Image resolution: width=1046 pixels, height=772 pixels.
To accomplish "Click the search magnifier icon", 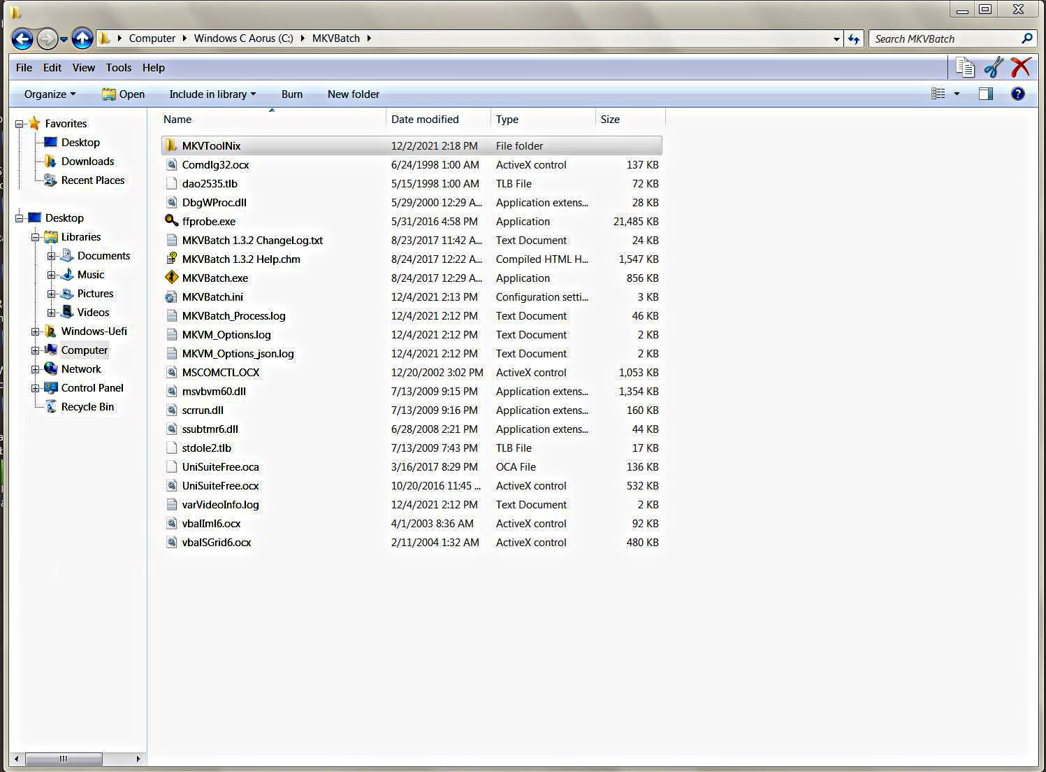I will tap(1027, 38).
